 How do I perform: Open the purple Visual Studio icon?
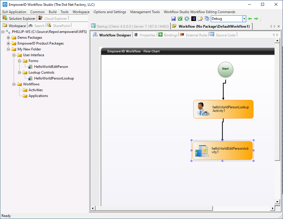[193, 19]
